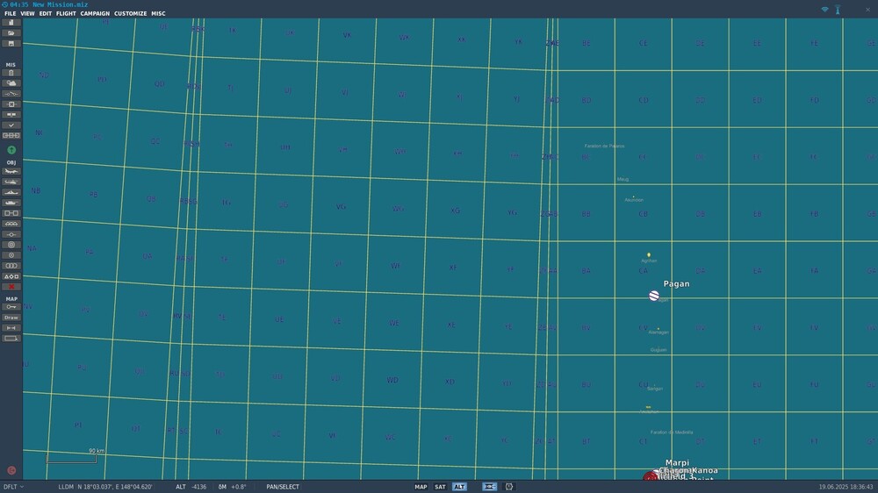Create a new mission file
The width and height of the screenshot is (878, 493).
click(x=11, y=23)
